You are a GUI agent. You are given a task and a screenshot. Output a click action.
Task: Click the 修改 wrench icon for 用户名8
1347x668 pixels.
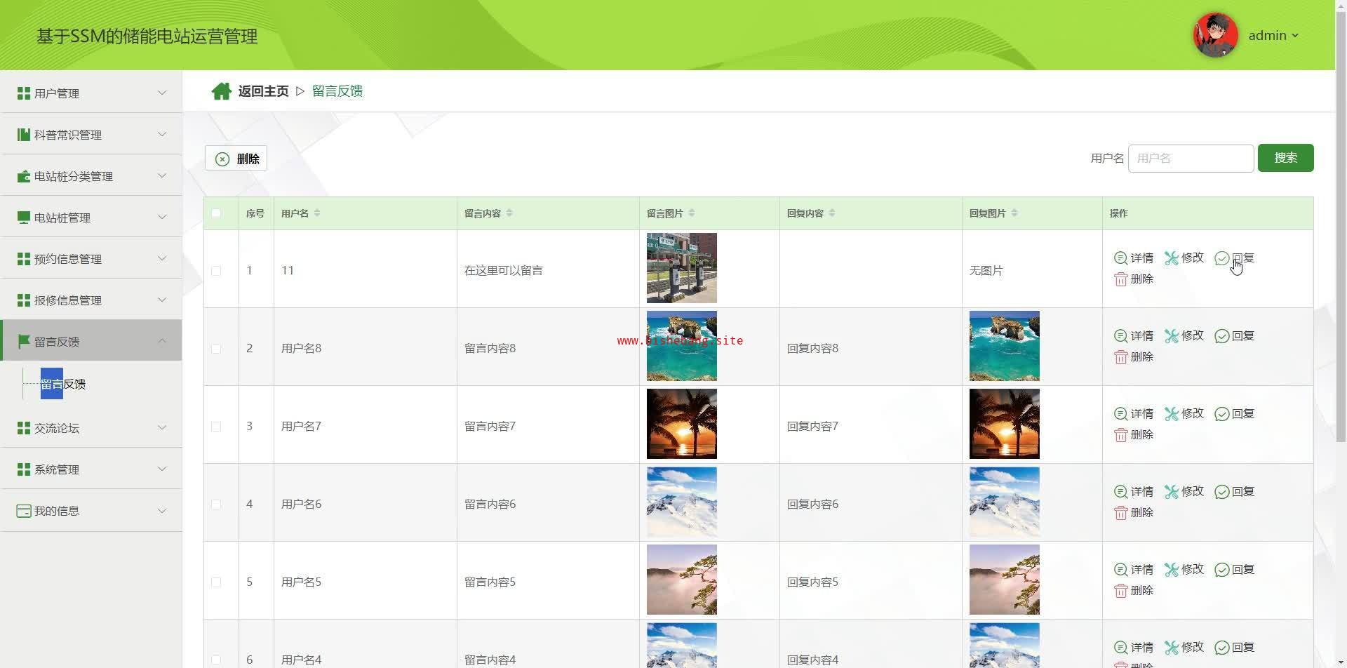click(x=1172, y=336)
